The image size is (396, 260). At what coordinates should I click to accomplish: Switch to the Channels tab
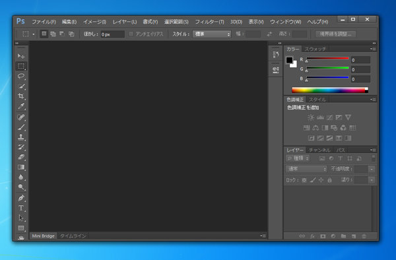point(319,150)
